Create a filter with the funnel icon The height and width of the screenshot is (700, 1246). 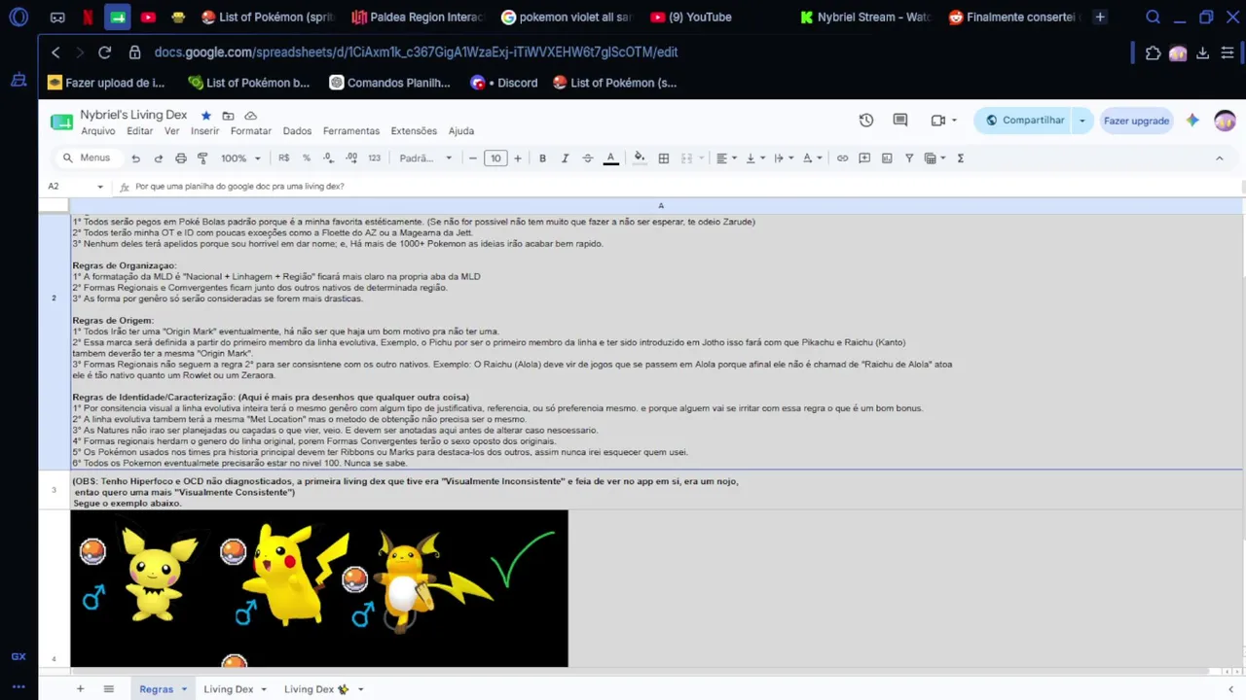click(x=909, y=158)
